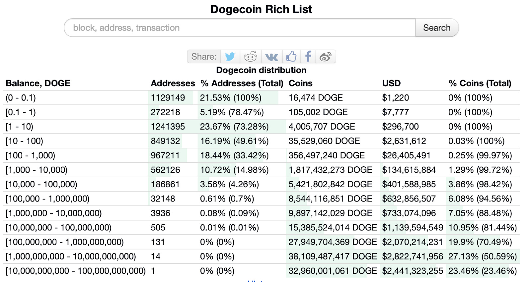Focus the block, address, transaction search field
Viewport: 531px width, 282px height.
coord(240,28)
